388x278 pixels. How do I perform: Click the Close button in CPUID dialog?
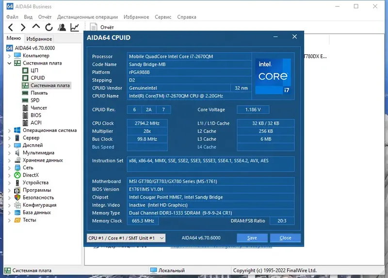tap(285, 238)
